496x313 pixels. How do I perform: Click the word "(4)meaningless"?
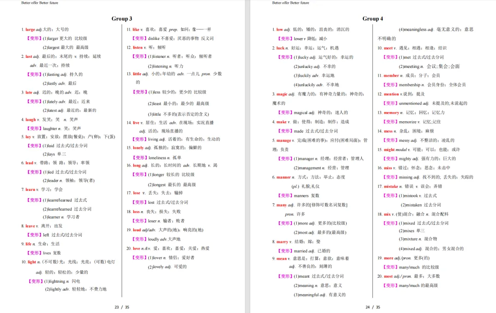point(412,29)
